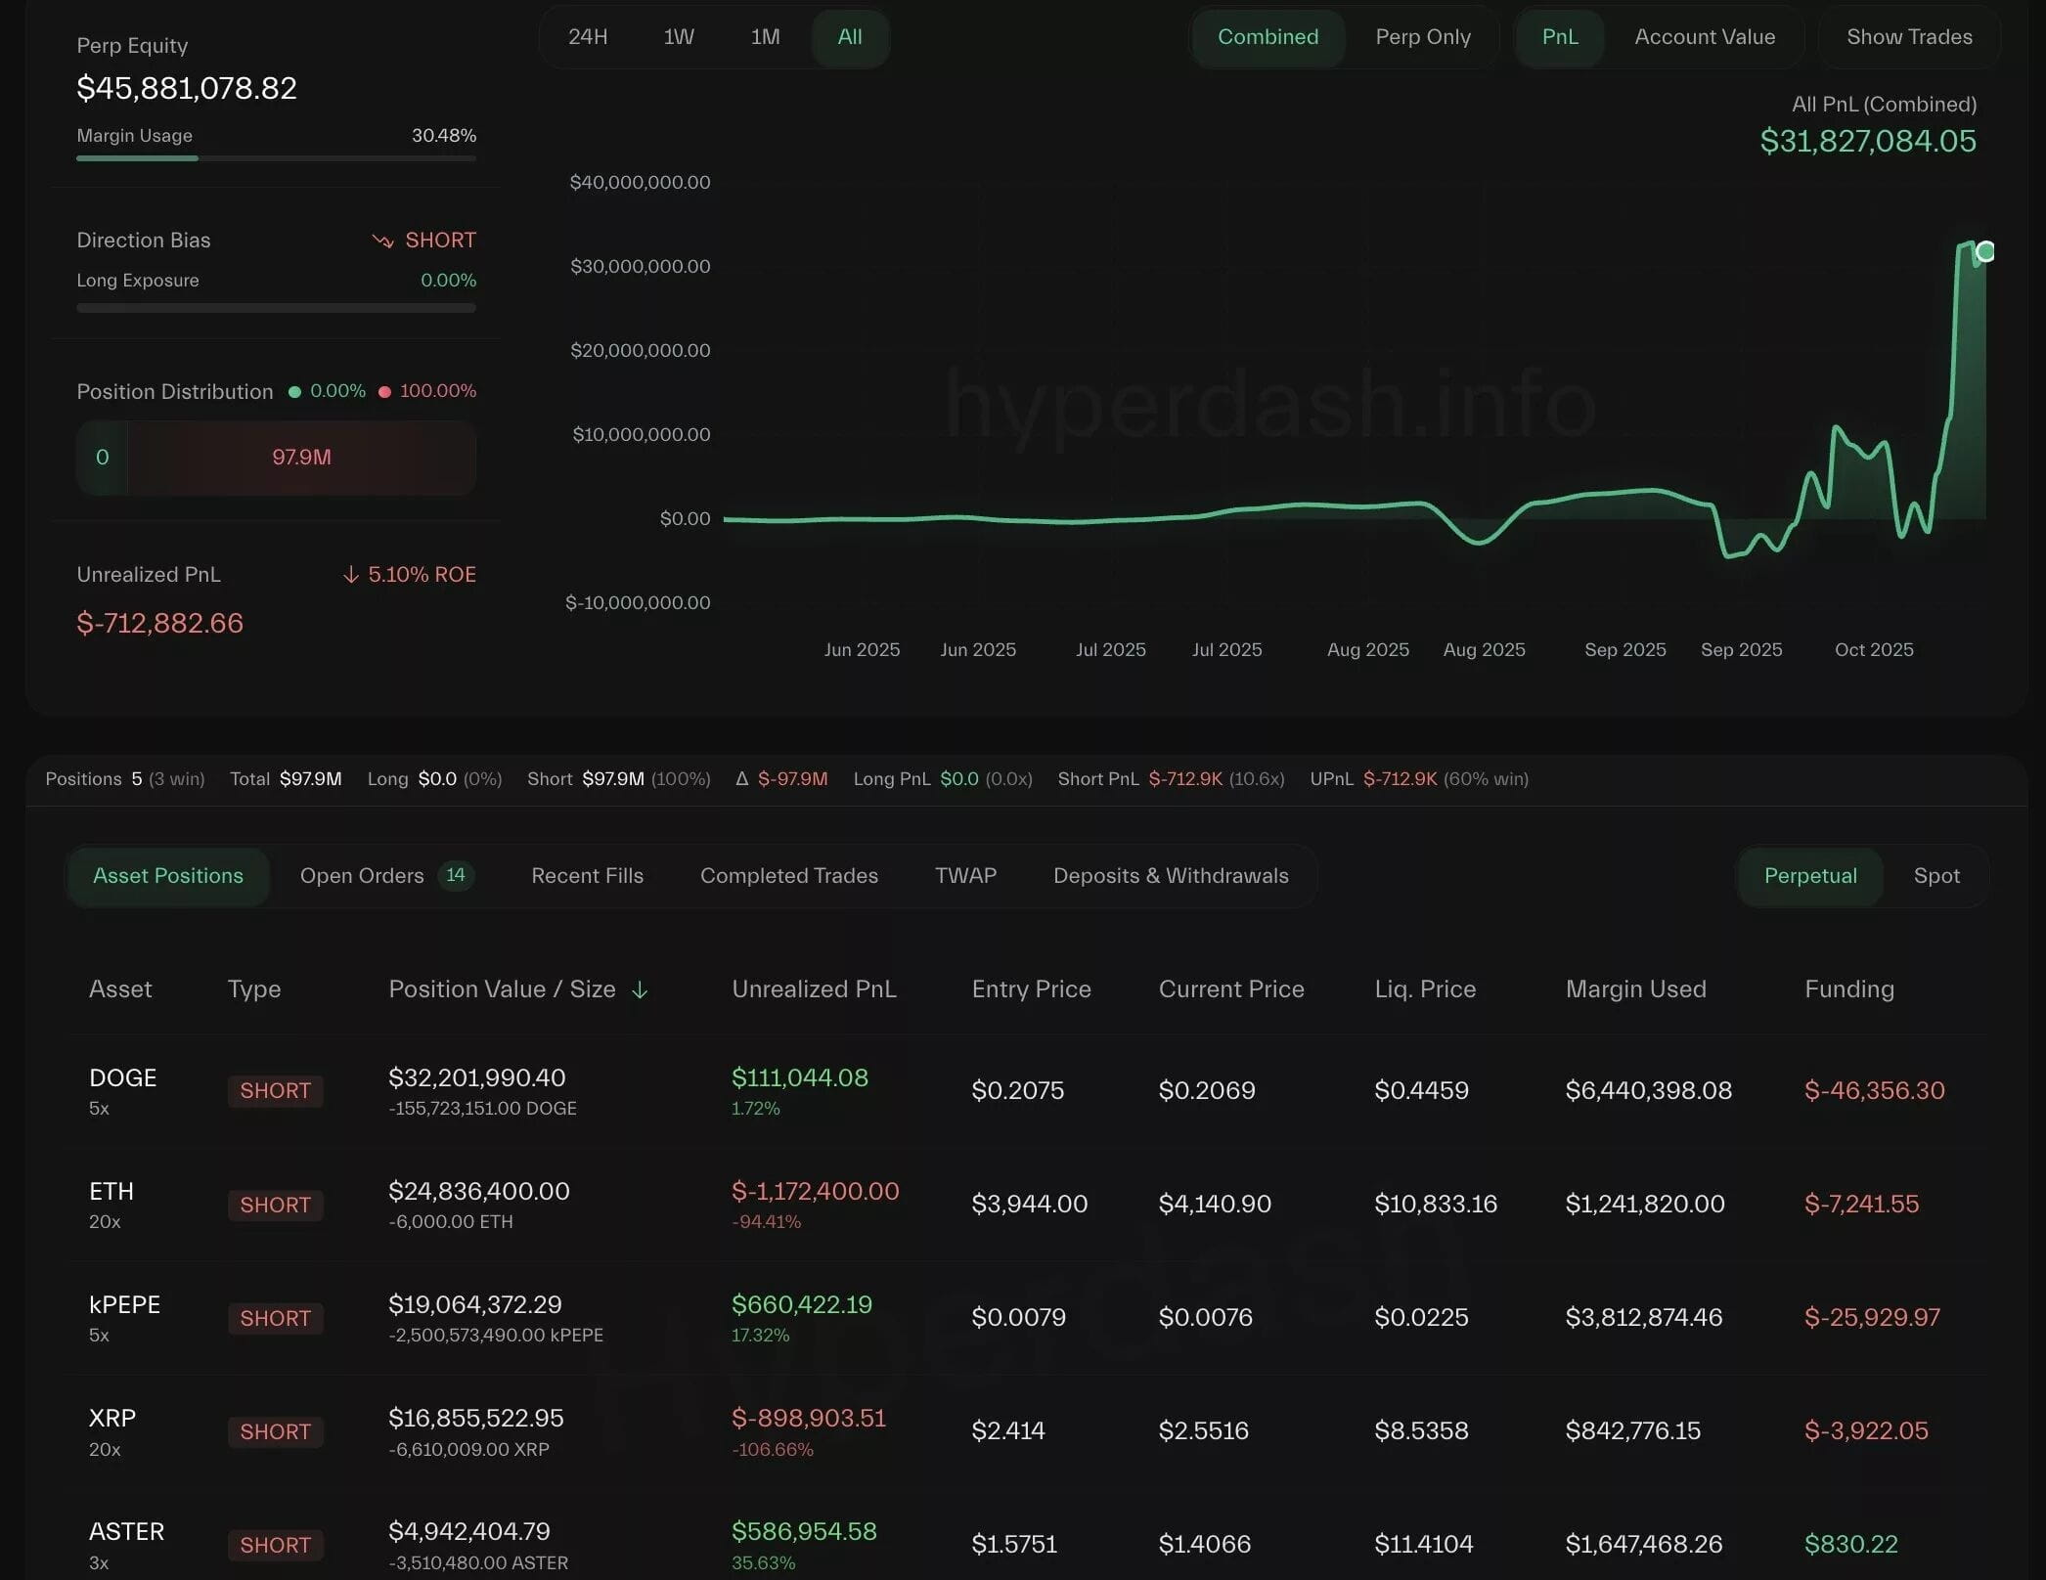
Task: Click the chart's latest data point marker
Action: [1985, 252]
